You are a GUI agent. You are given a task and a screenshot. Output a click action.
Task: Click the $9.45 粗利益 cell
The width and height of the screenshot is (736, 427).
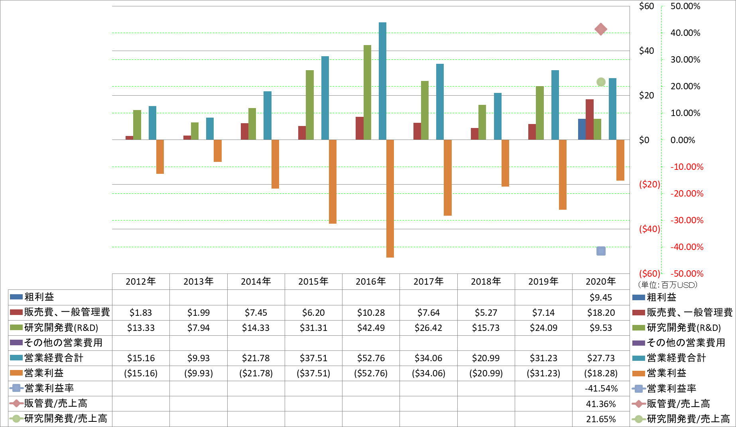601,297
